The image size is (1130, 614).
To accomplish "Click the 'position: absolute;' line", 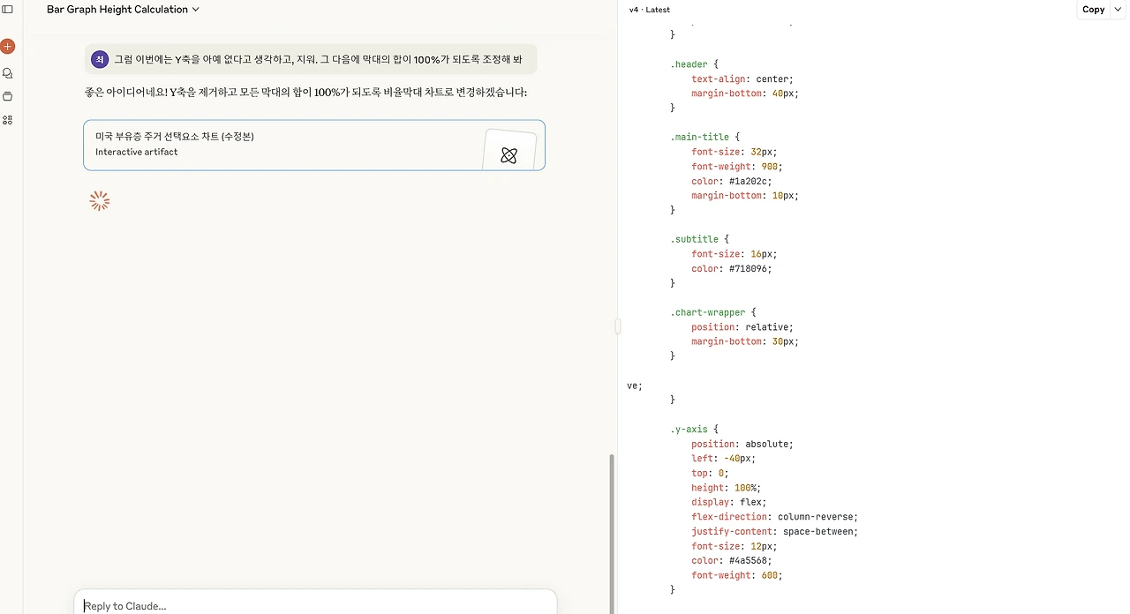I will point(742,444).
